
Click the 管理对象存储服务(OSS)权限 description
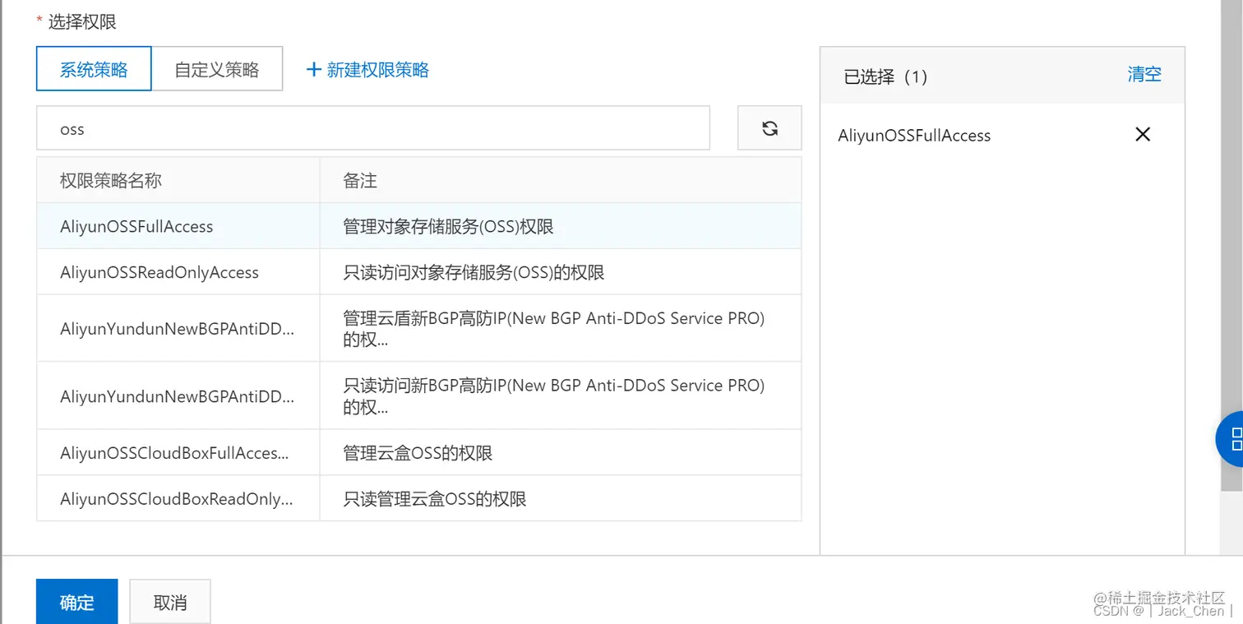(449, 226)
